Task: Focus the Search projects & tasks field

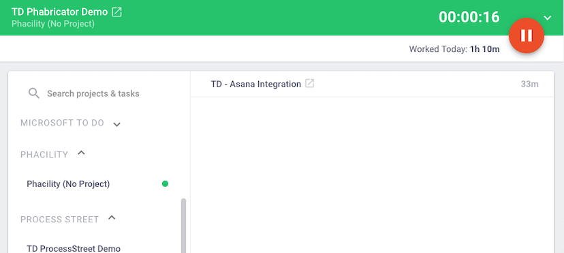Action: [x=93, y=93]
